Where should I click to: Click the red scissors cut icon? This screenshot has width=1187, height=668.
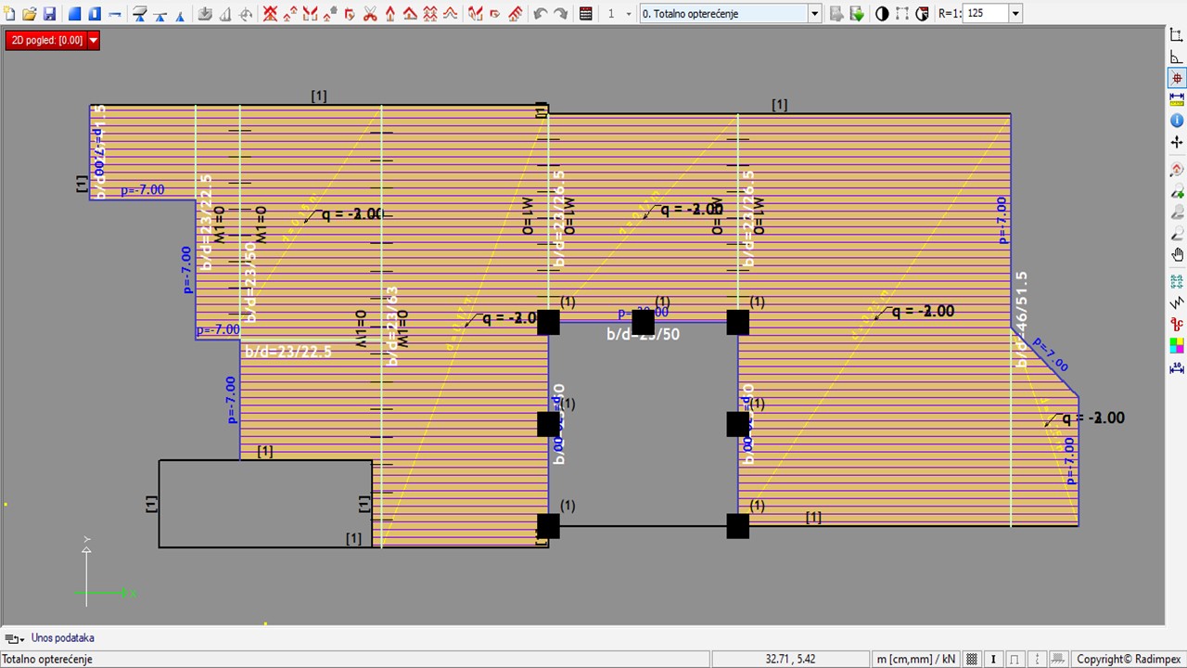(x=370, y=14)
